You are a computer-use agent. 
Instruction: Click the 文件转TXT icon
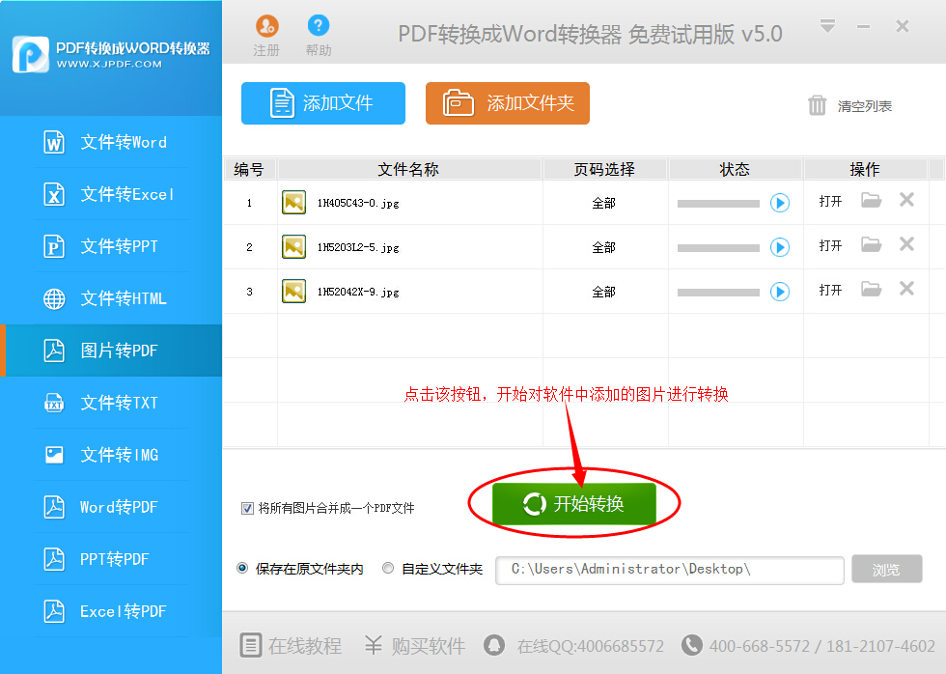point(54,403)
